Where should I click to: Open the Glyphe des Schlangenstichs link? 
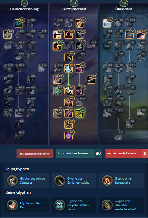[x=78, y=181]
